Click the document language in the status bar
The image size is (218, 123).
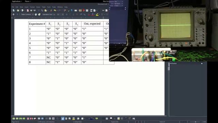115,122
